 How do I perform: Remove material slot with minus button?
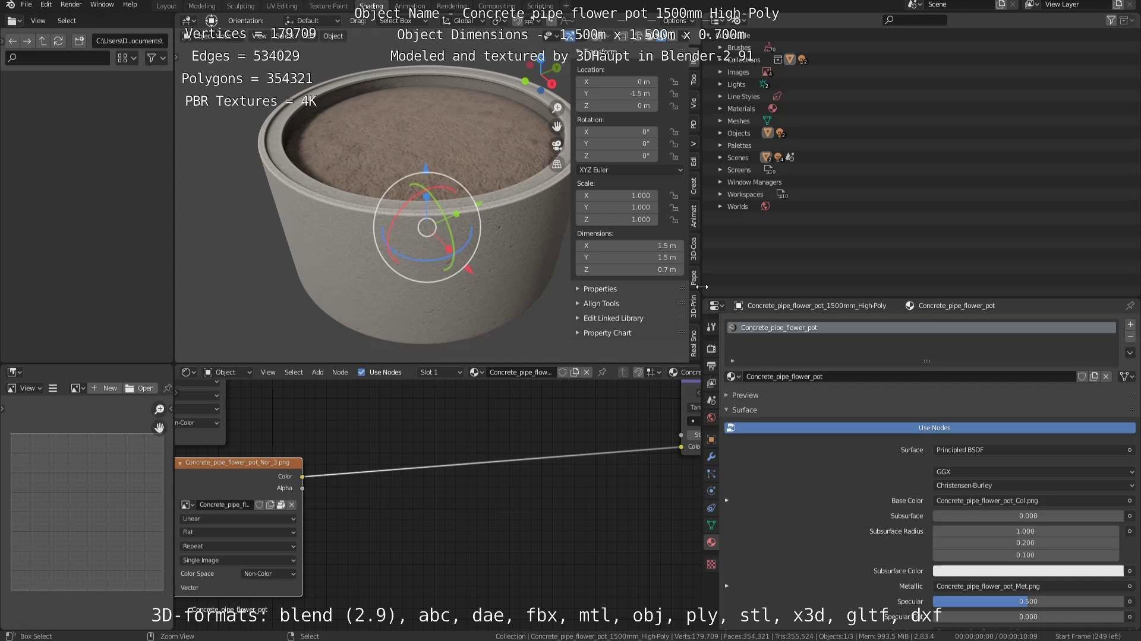[x=1130, y=337]
